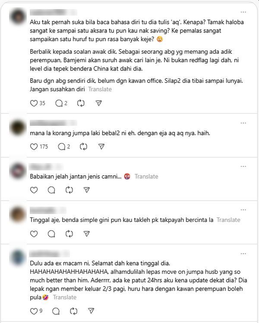This screenshot has width=259, height=323.
Task: Reply to the 'Babaikan jelah jantan' comment
Action: coord(51,190)
